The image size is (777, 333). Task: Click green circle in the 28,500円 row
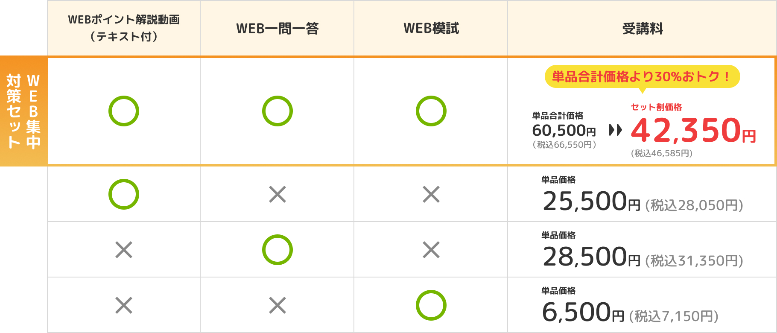click(277, 250)
